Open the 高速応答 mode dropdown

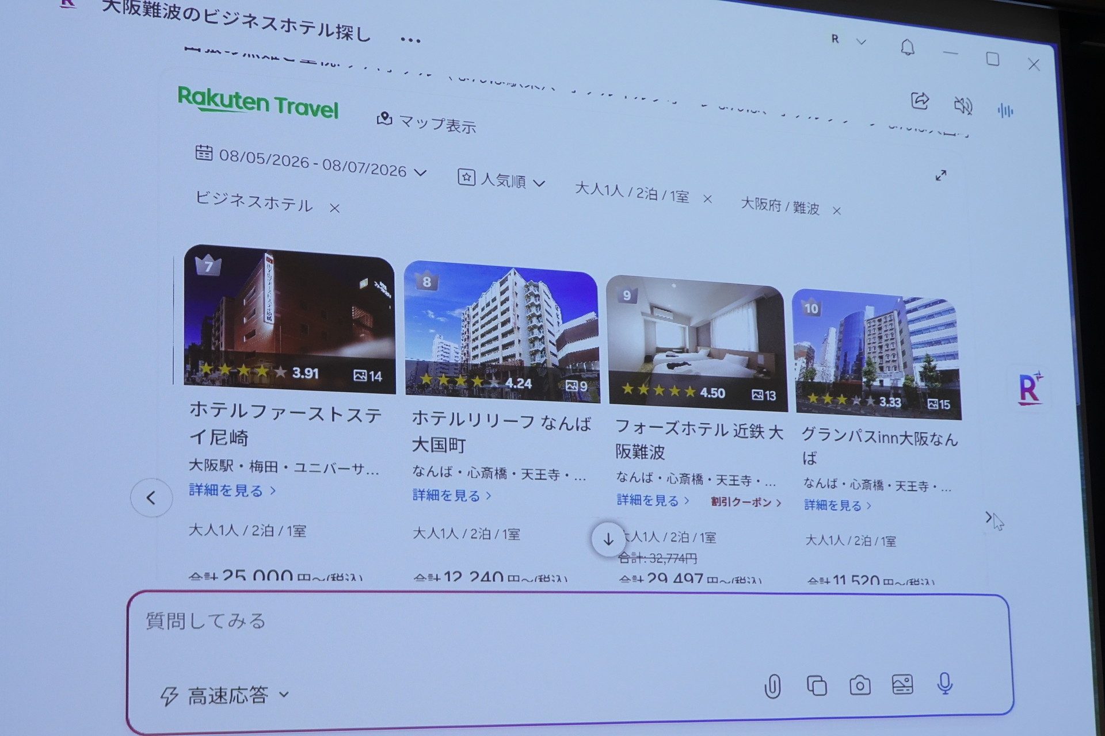click(225, 696)
